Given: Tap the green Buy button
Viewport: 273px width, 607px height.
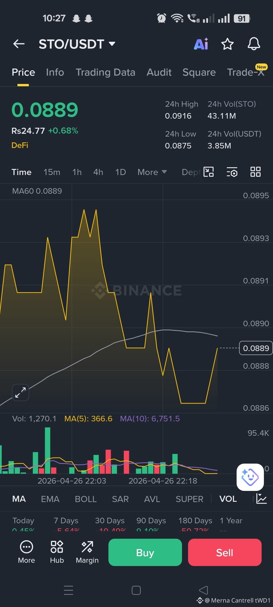Looking at the screenshot, I should [x=145, y=552].
